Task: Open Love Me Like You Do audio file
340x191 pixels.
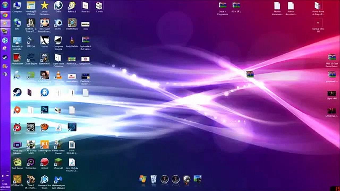Action: [72, 164]
